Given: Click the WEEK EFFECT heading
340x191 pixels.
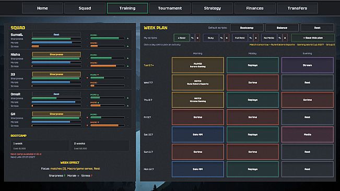Looking at the screenshot, I should pyautogui.click(x=70, y=163).
